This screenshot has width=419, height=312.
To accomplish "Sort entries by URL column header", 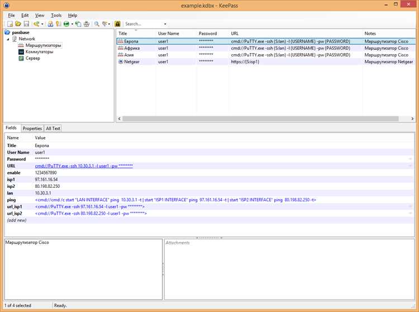I will coord(296,34).
